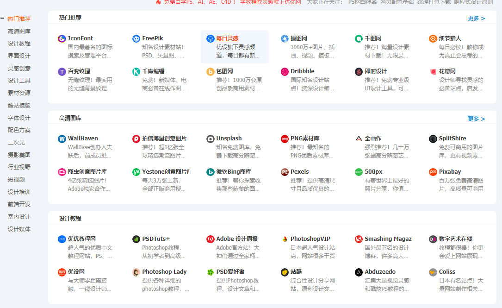Open the Pexels PE icon

285,172
